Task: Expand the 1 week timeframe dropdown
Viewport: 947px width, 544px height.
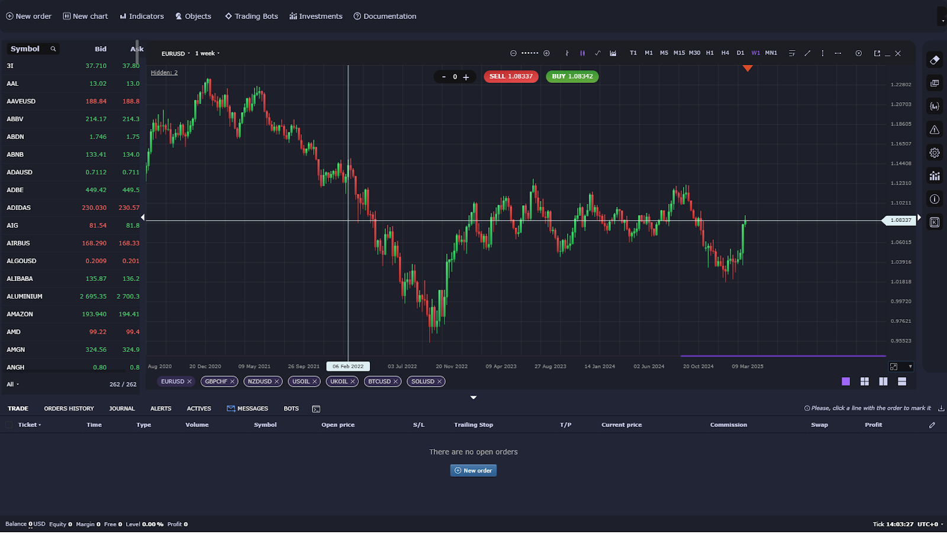Action: 207,54
